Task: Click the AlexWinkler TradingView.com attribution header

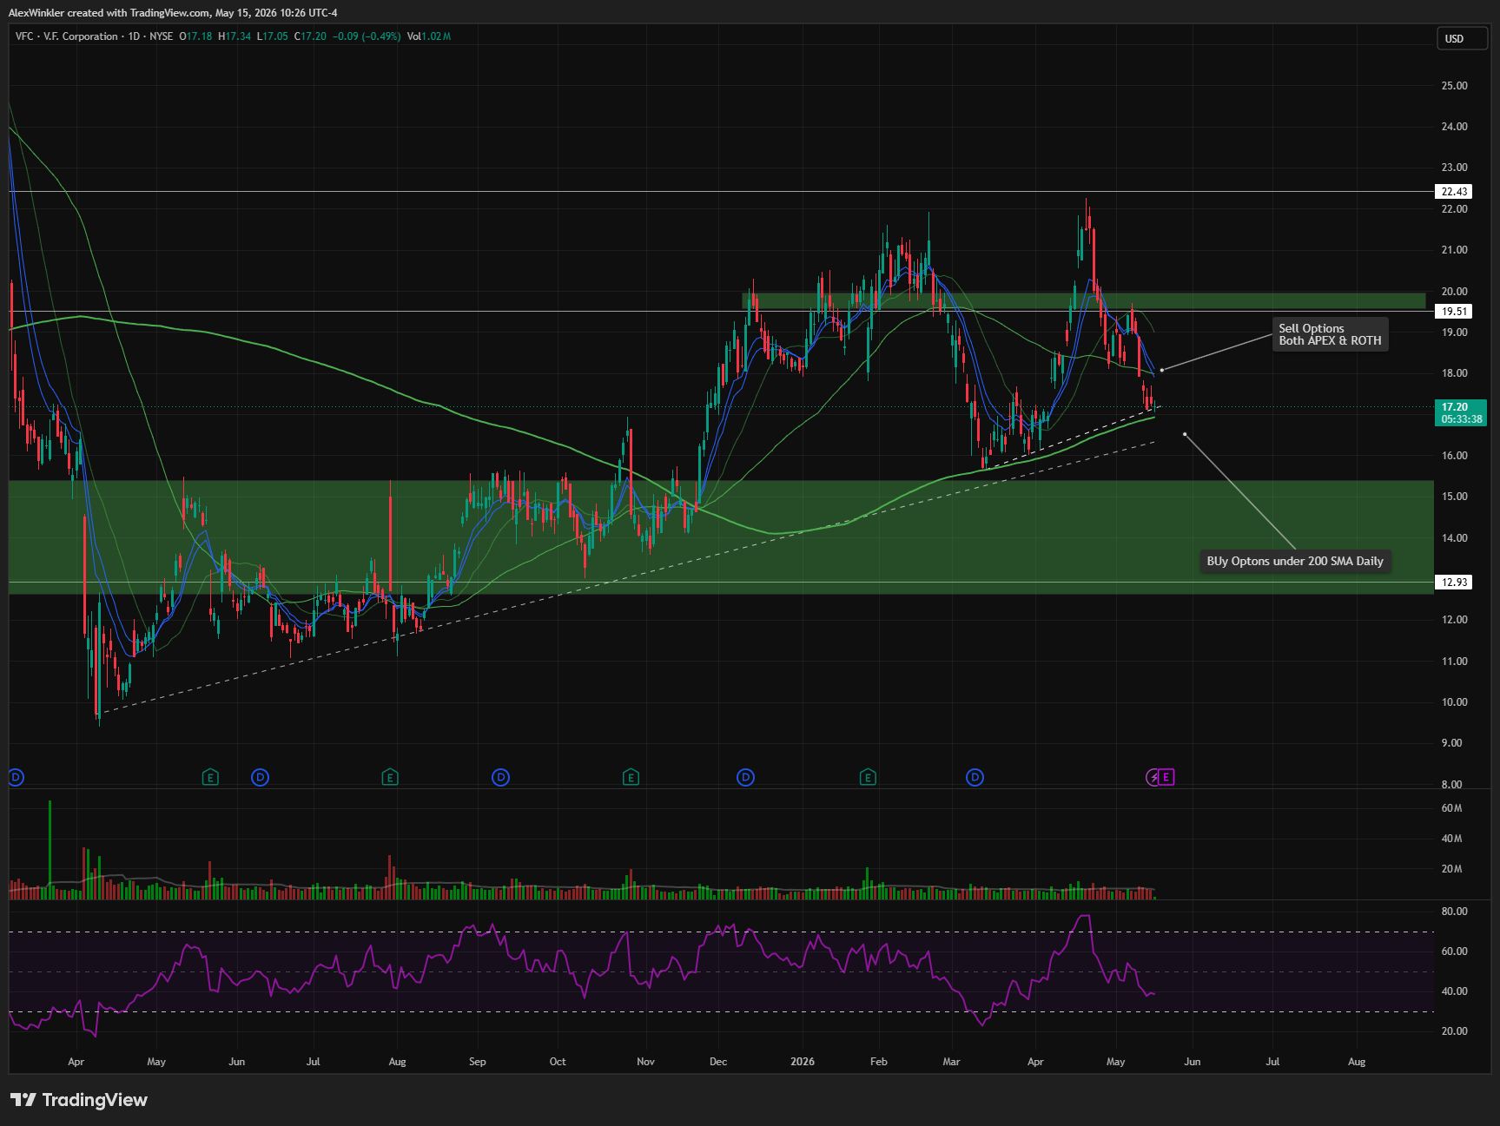Action: (x=173, y=13)
